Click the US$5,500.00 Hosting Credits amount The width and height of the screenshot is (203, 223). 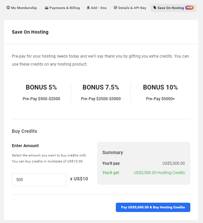tap(159, 173)
